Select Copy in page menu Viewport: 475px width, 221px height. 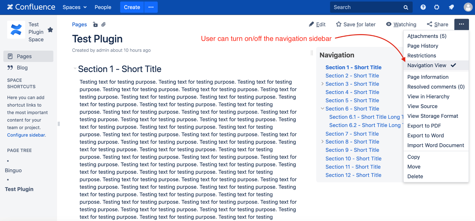436,157
